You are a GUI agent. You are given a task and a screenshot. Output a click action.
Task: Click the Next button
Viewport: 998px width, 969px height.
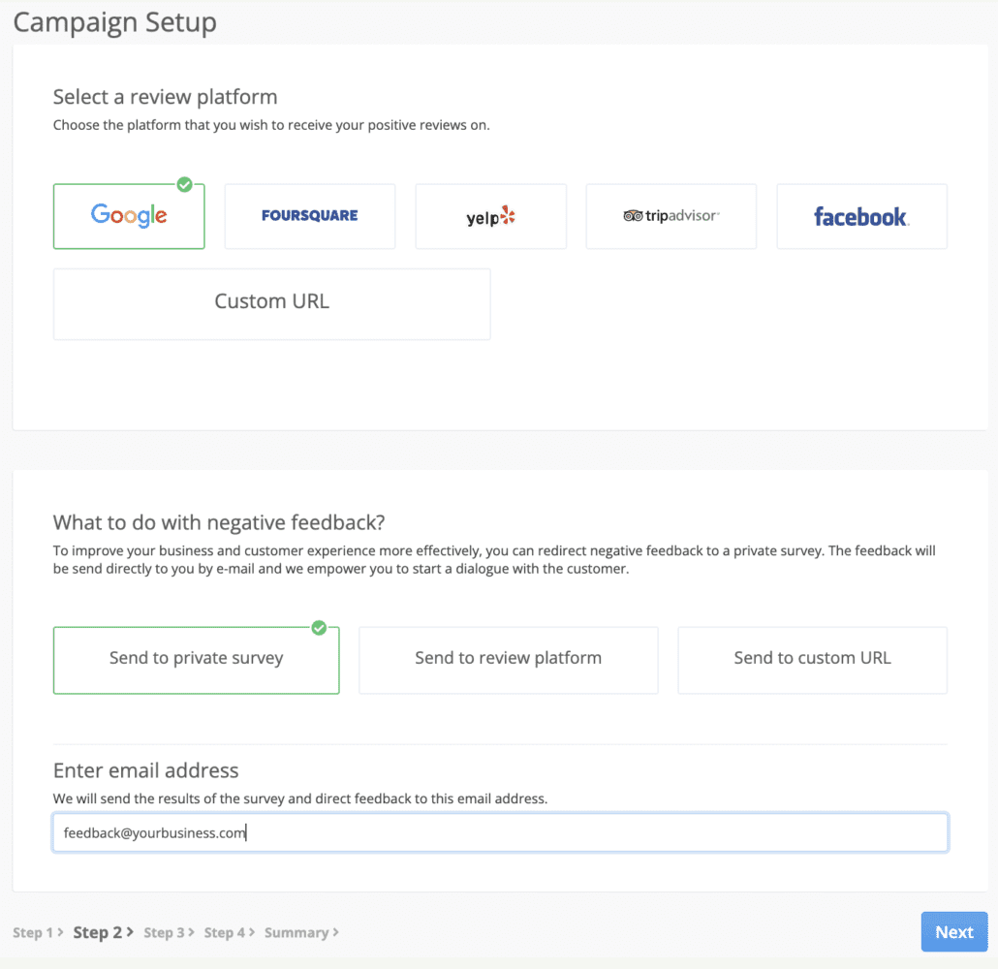tap(953, 931)
